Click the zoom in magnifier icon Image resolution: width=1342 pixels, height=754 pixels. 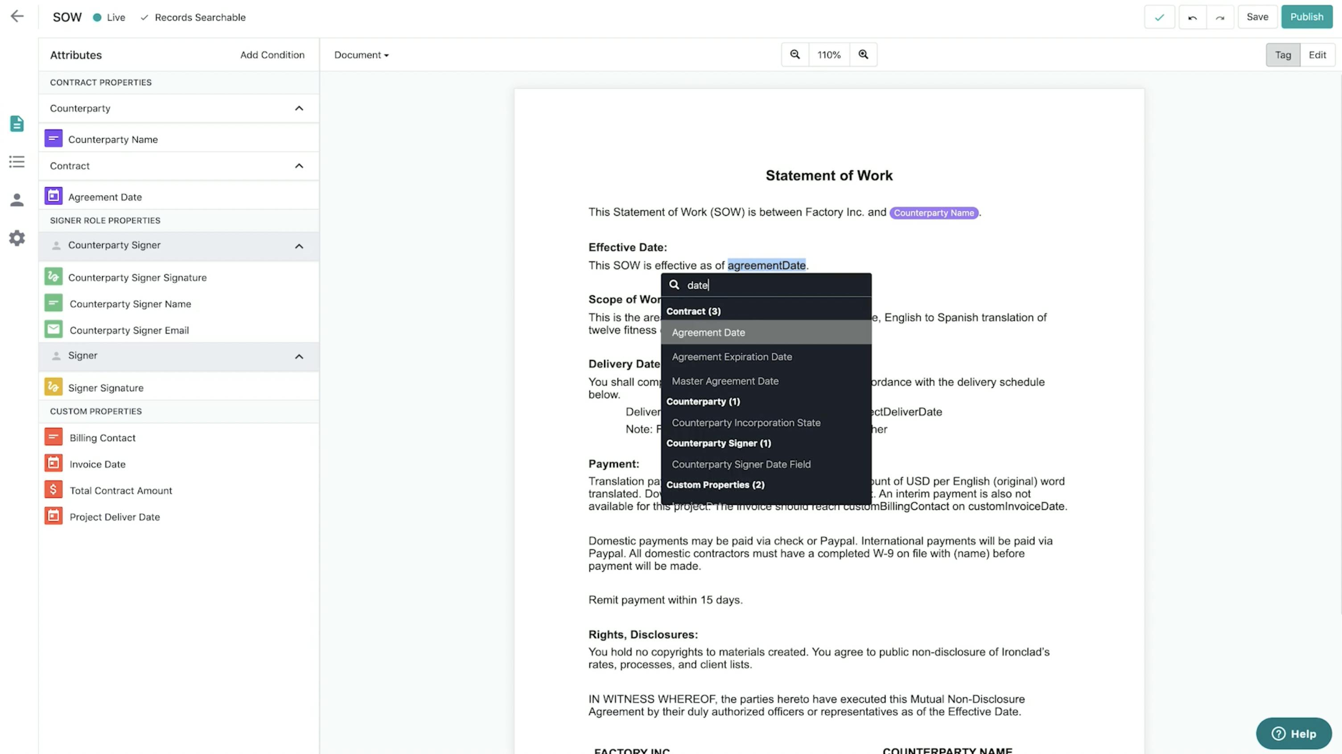coord(863,55)
